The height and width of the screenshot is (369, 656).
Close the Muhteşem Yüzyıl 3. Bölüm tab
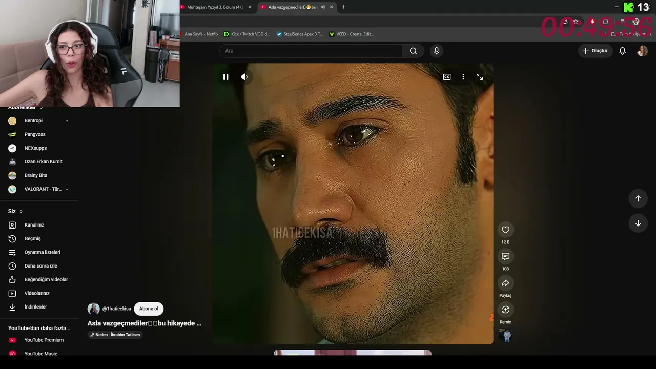pos(250,7)
